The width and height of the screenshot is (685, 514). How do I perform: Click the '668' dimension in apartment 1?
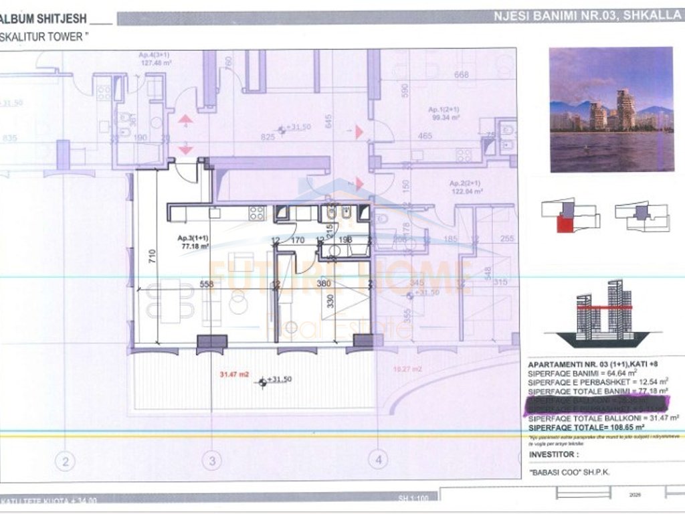pyautogui.click(x=462, y=74)
